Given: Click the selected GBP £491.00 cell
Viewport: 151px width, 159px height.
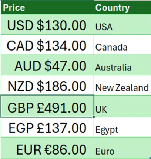Looking at the screenshot, I should coord(47,106).
